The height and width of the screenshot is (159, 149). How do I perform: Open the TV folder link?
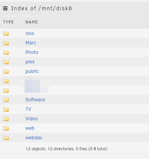pos(28,109)
